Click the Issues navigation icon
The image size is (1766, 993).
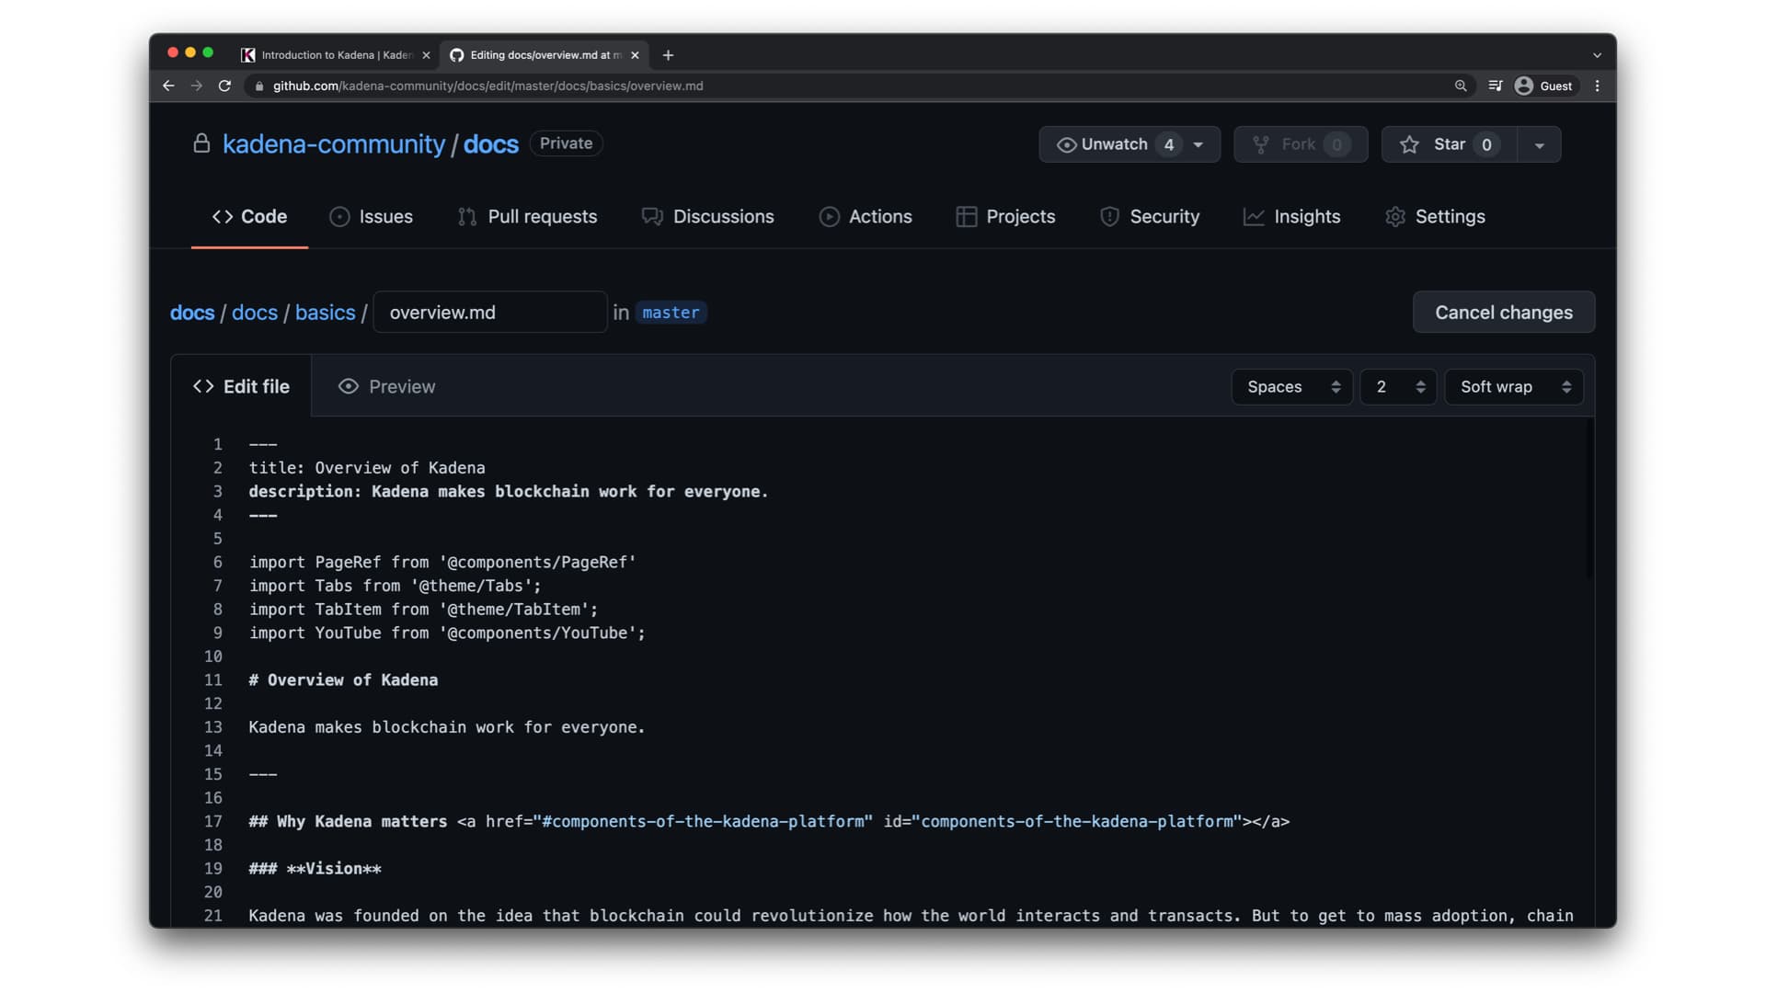click(x=338, y=217)
